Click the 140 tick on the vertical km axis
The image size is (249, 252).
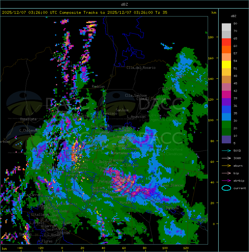[x=211, y=79]
